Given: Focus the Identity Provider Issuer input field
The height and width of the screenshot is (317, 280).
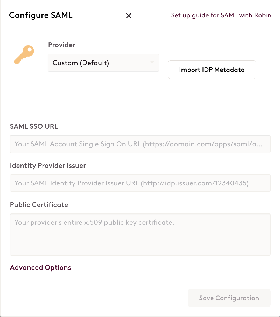Looking at the screenshot, I should pos(140,183).
